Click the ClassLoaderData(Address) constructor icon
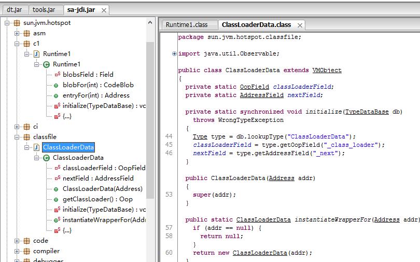 click(56, 189)
